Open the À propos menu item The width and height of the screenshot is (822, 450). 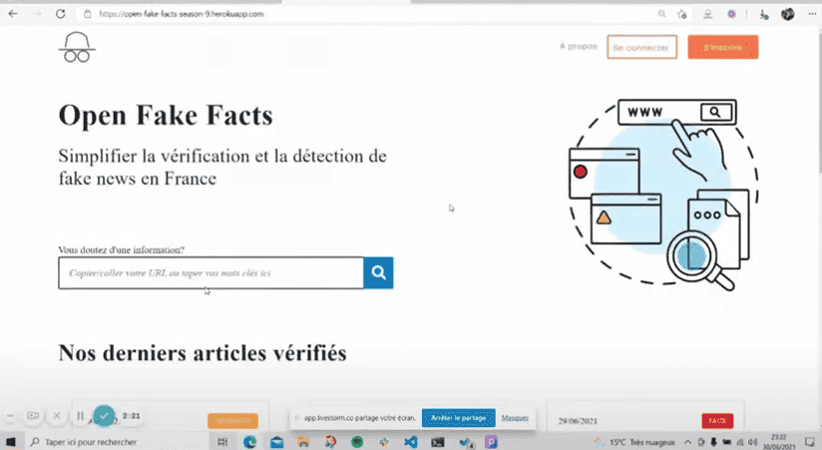coord(578,46)
